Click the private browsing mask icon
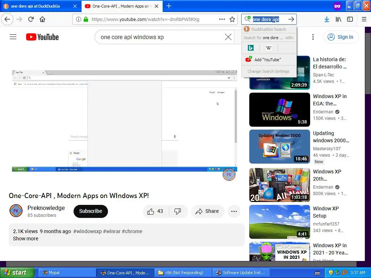371x278 pixels. point(337,6)
